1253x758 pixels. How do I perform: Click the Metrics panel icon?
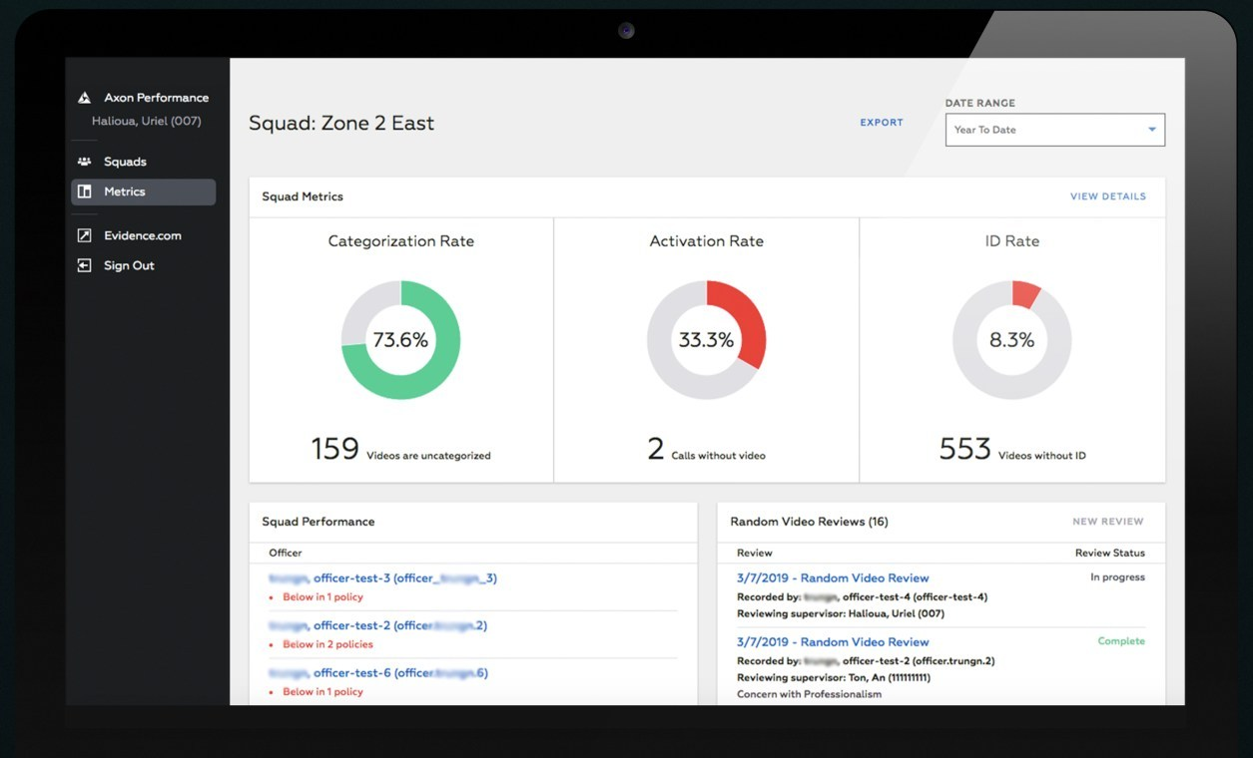pos(86,191)
